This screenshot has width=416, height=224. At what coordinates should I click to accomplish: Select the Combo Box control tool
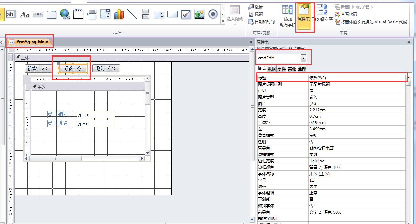click(x=105, y=14)
